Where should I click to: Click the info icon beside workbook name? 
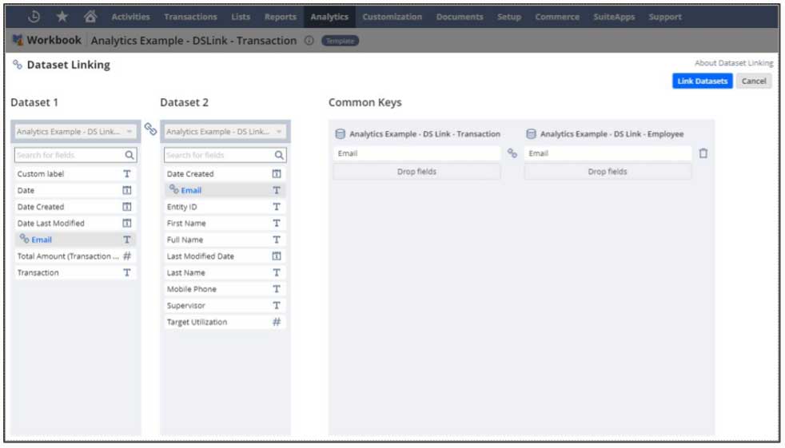click(309, 41)
